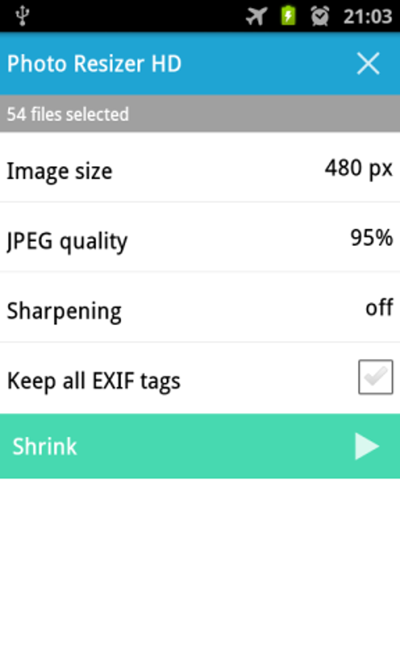Tap the 54 files selected bar

pos(200,114)
